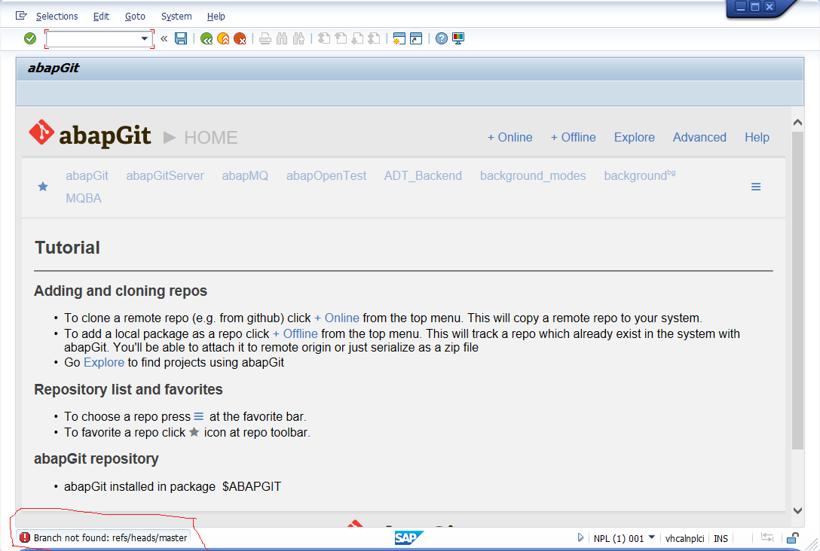820x551 pixels.
Task: Click the Save icon in the toolbar
Action: click(x=181, y=38)
